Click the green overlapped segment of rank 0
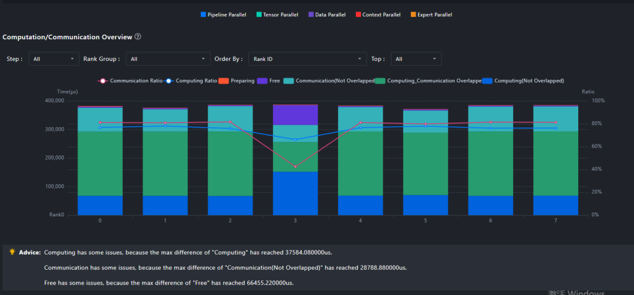 pos(100,164)
